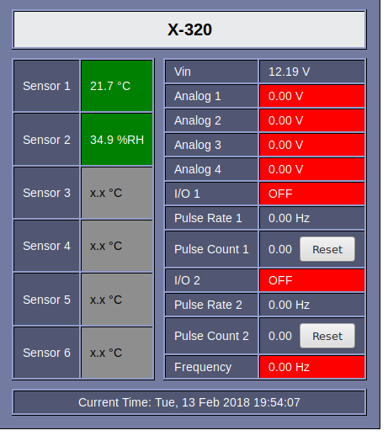This screenshot has height=441, width=388.
Task: Reset Pulse Count 1 counter
Action: (327, 249)
